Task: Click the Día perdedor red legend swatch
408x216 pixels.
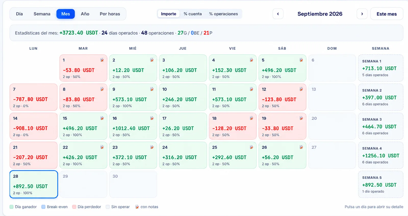Action: [x=74, y=207]
